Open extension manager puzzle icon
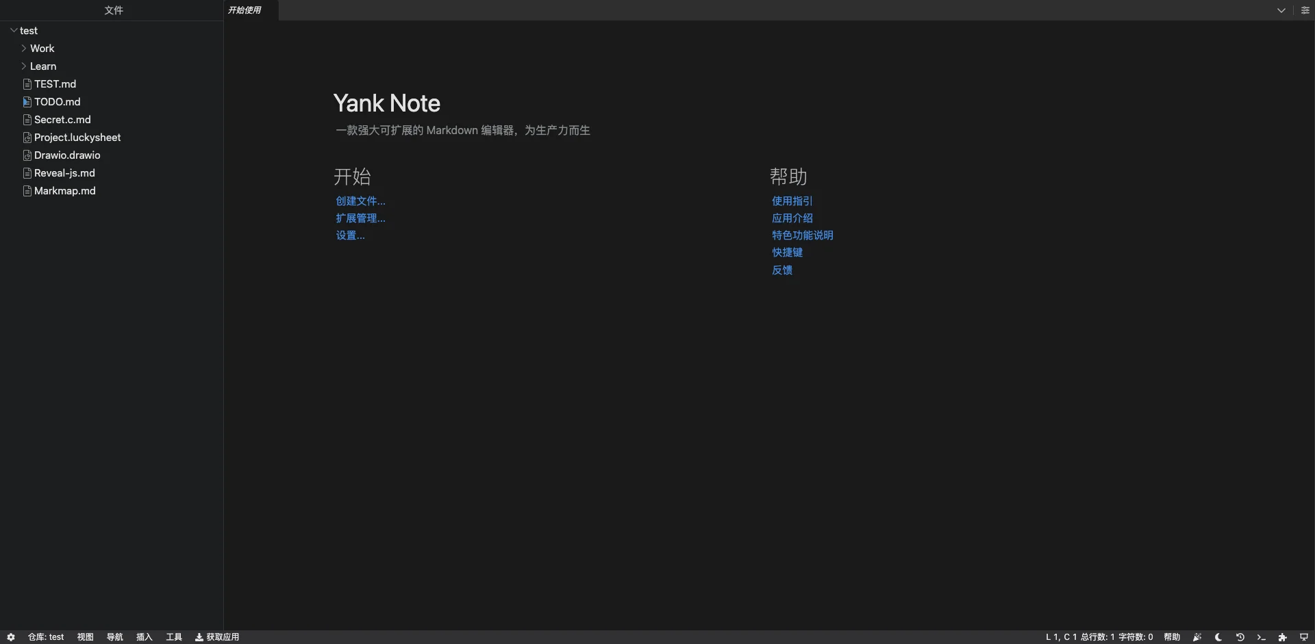The image size is (1315, 644). point(1283,637)
